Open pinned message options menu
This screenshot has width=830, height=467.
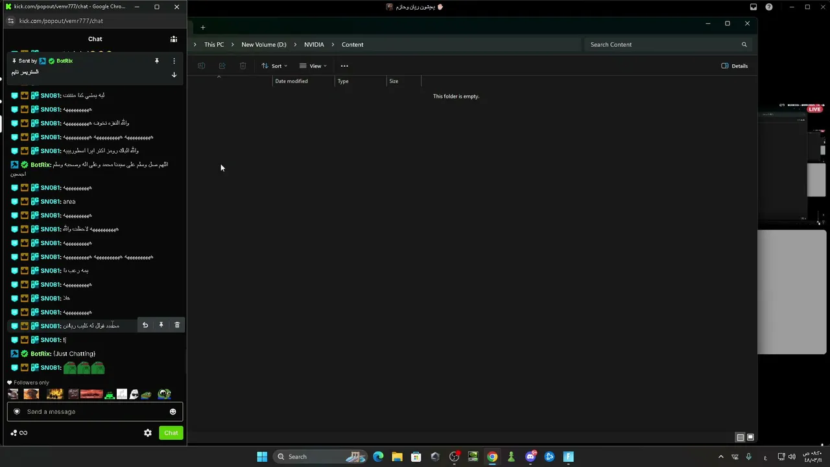(174, 60)
